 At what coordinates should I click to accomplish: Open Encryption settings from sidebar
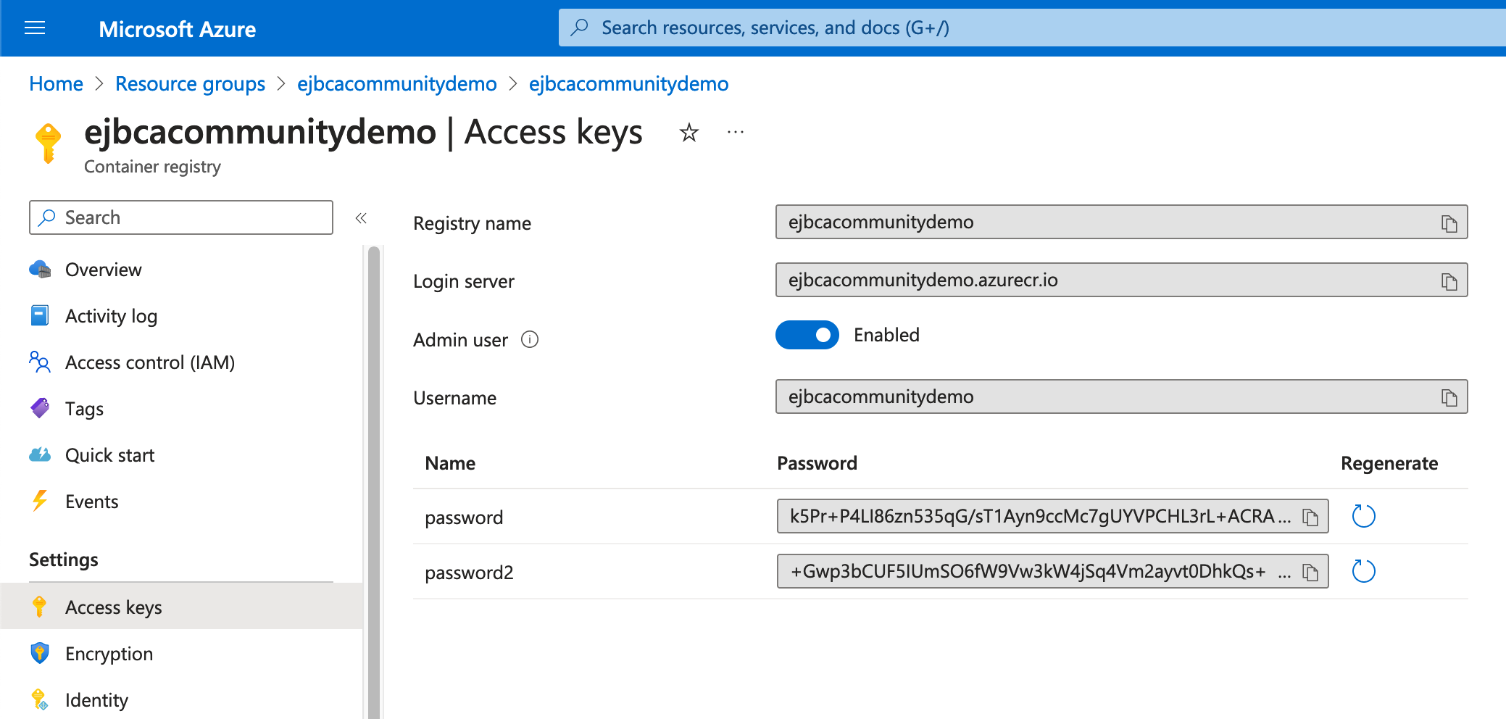109,653
